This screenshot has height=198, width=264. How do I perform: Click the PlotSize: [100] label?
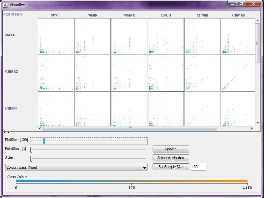tap(16, 140)
